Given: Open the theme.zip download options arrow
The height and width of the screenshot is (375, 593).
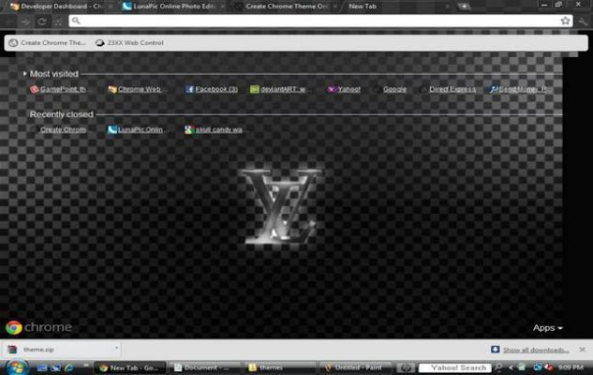Looking at the screenshot, I should tap(116, 348).
